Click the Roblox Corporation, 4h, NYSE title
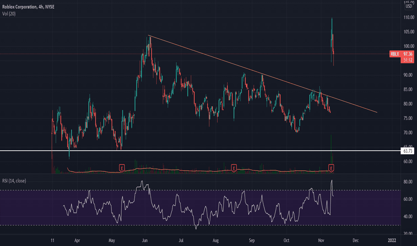Image resolution: width=417 pixels, height=246 pixels. [29, 7]
